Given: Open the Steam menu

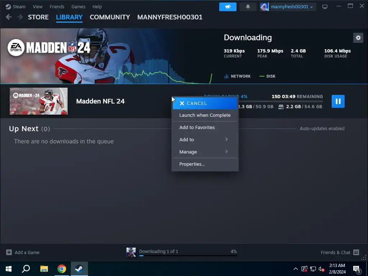Looking at the screenshot, I should [x=19, y=6].
